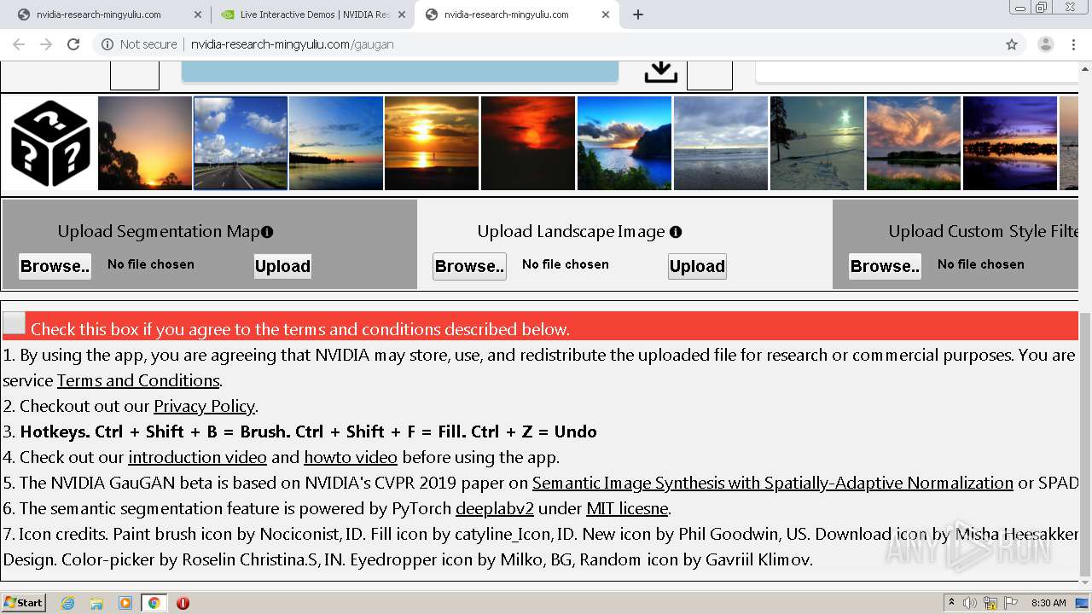Open the deeplabv2 link
The width and height of the screenshot is (1092, 614).
pyautogui.click(x=495, y=508)
